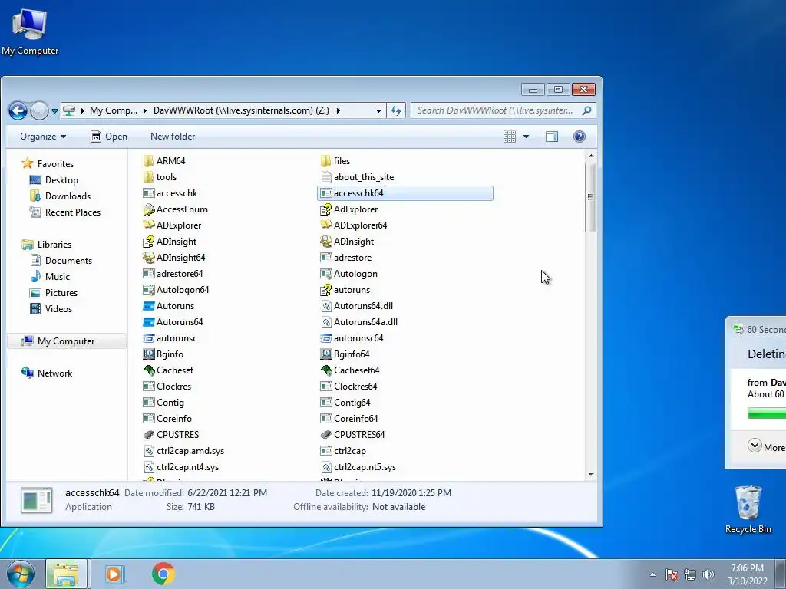This screenshot has width=786, height=589.
Task: Select Desktop under Favorites
Action: pyautogui.click(x=61, y=179)
